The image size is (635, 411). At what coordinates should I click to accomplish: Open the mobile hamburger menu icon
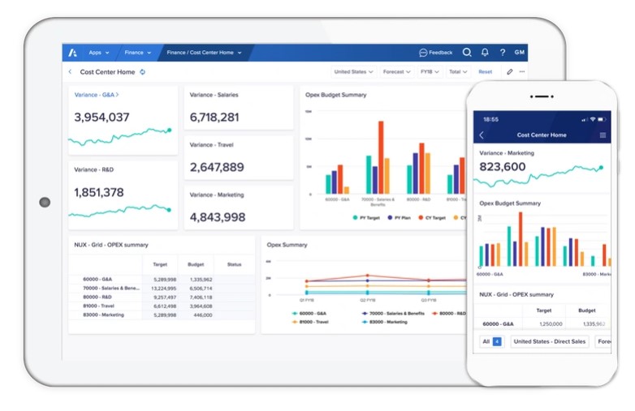tap(603, 135)
